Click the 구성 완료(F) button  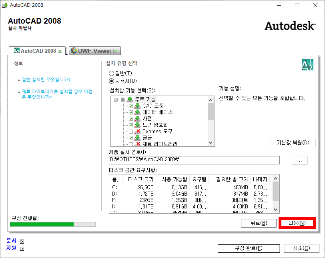[249, 248]
